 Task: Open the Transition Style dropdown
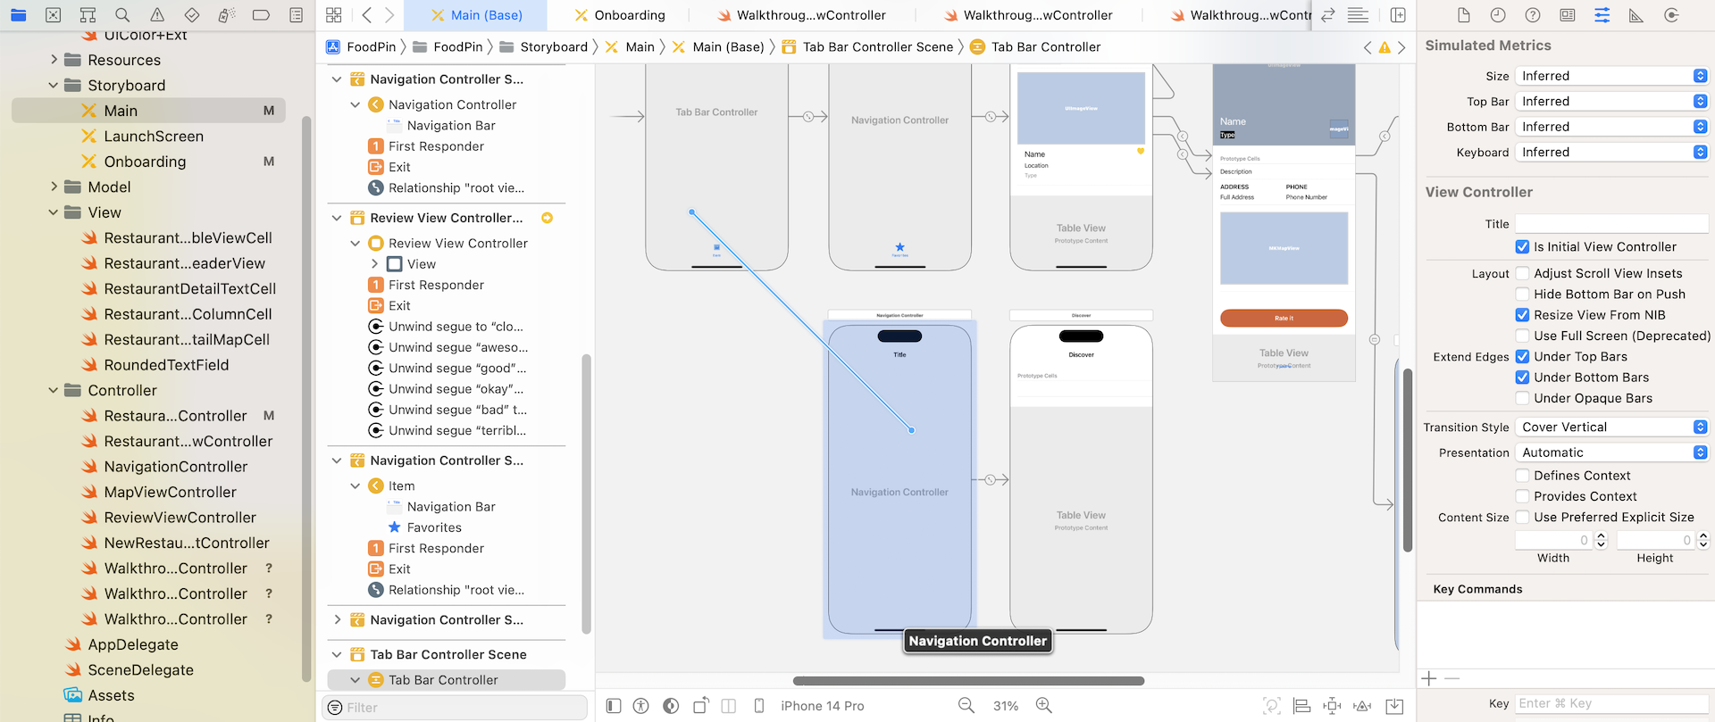(x=1611, y=427)
